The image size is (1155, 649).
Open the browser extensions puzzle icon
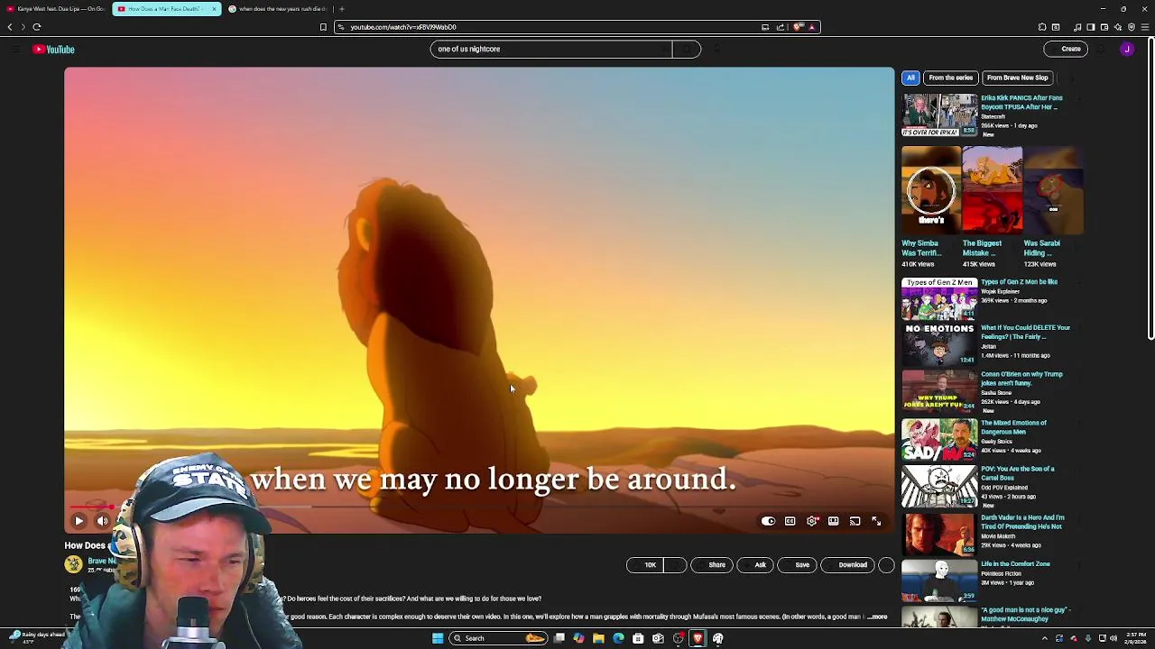(x=1042, y=27)
